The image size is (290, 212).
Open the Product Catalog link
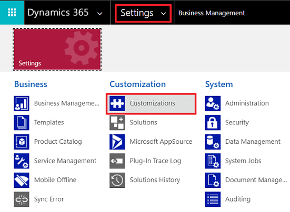[x=58, y=142]
